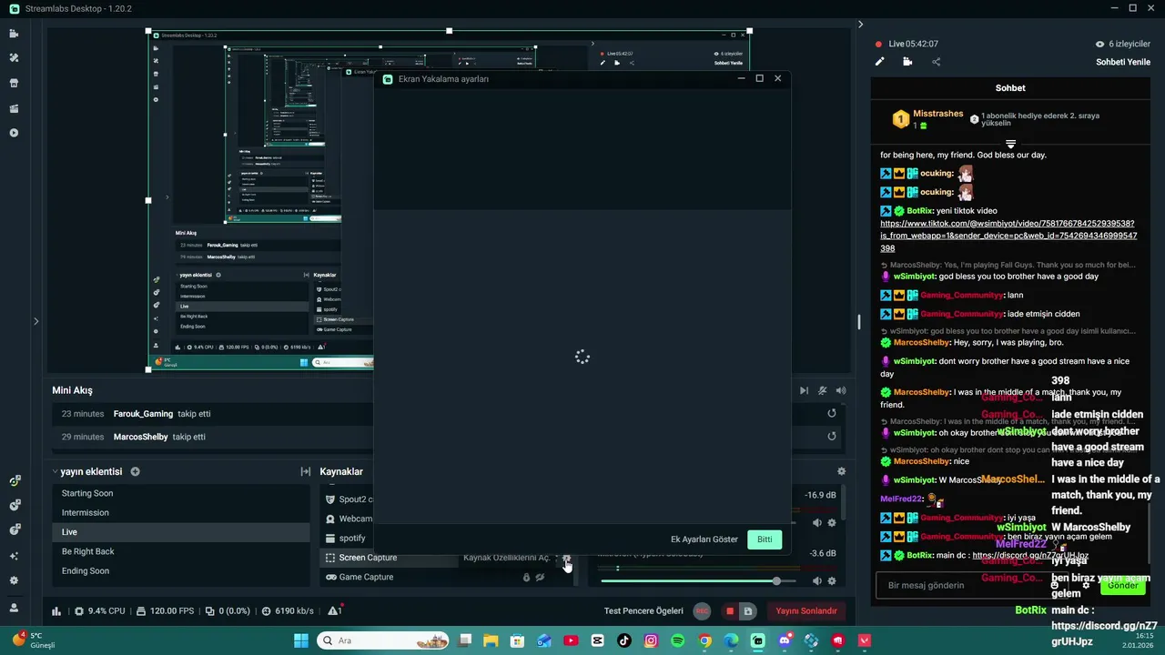The width and height of the screenshot is (1165, 655).
Task: Click Yayını Sonlandır to end stream
Action: click(x=806, y=611)
